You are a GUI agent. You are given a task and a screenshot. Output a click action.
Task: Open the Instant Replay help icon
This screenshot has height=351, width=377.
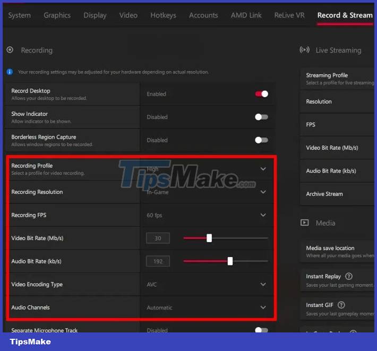(349, 276)
